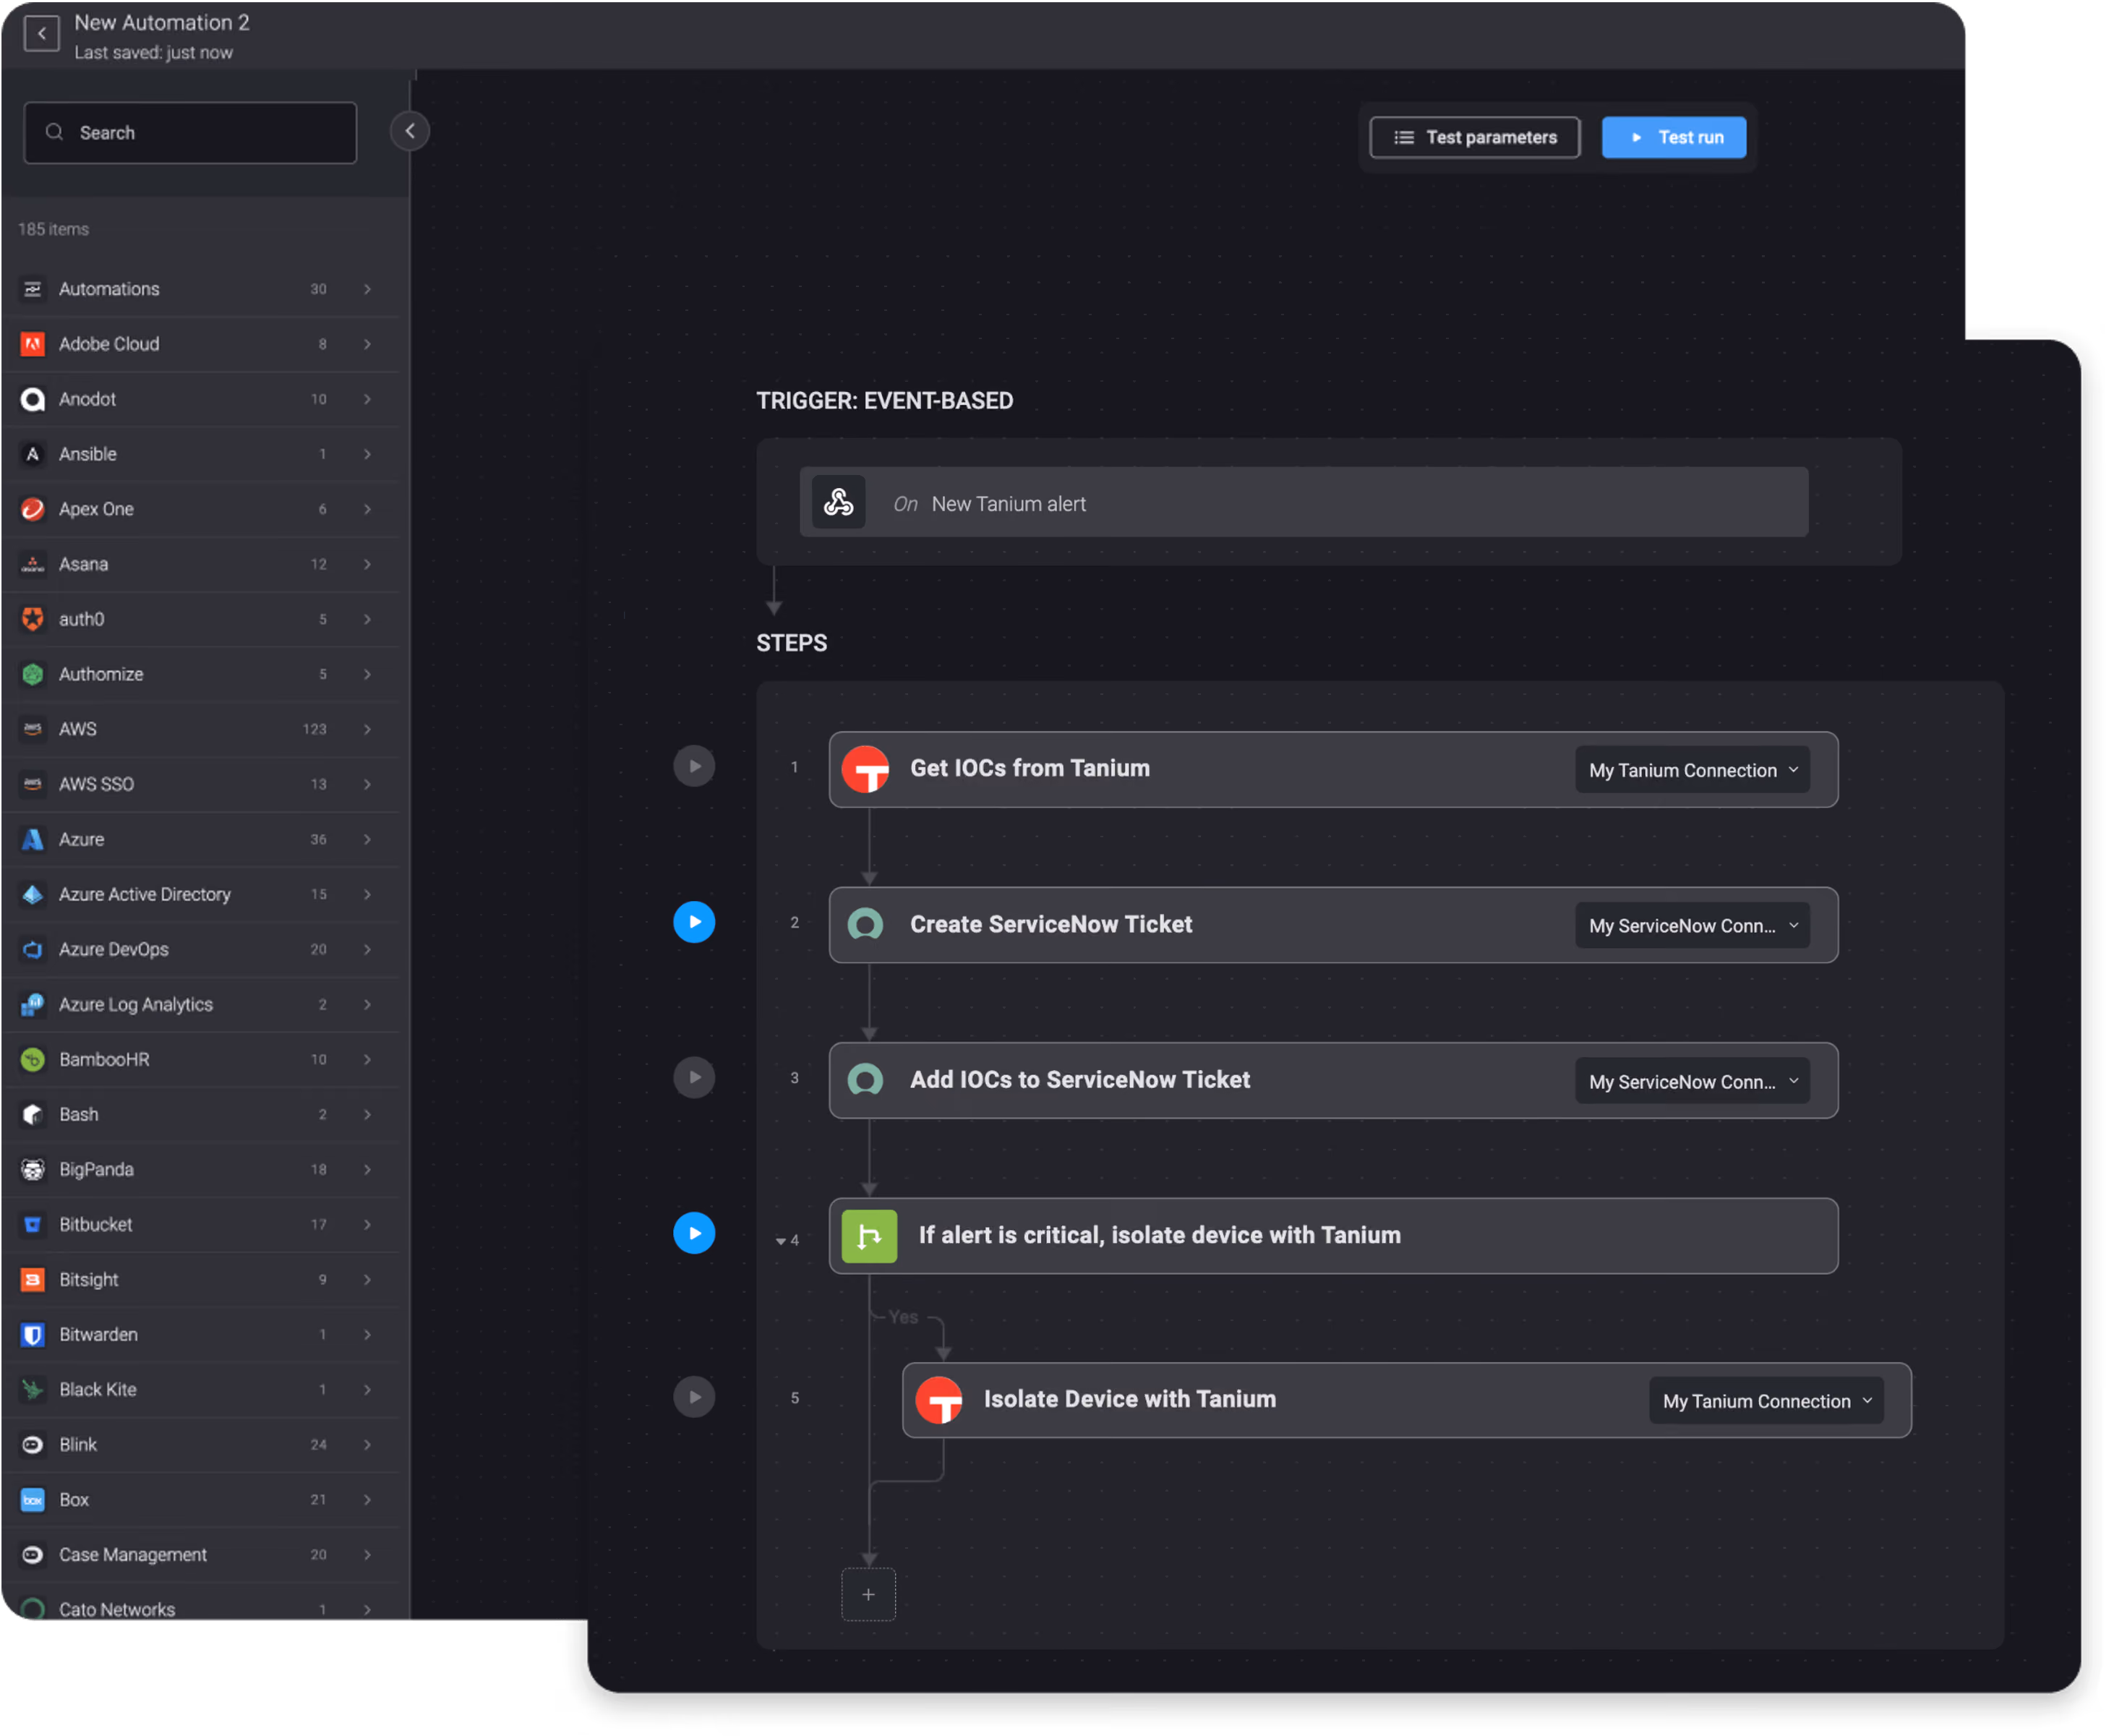Click the Apex One icon in the sidebar
Viewport: 2114px width, 1736px height.
coord(33,509)
